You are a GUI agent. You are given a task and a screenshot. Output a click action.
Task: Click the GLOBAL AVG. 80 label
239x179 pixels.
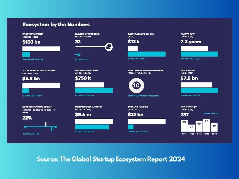pos(211,113)
